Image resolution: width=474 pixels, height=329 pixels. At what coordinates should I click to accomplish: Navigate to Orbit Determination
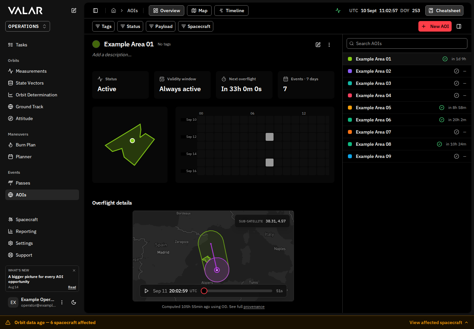(x=42, y=95)
